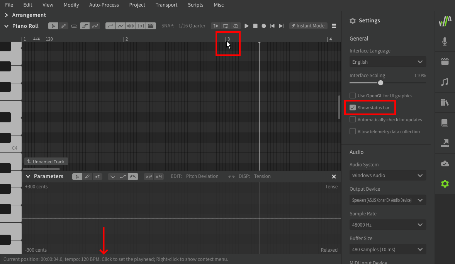Screen dimensions: 455x264
Task: Open the Interface Language dropdown
Action: coord(387,62)
